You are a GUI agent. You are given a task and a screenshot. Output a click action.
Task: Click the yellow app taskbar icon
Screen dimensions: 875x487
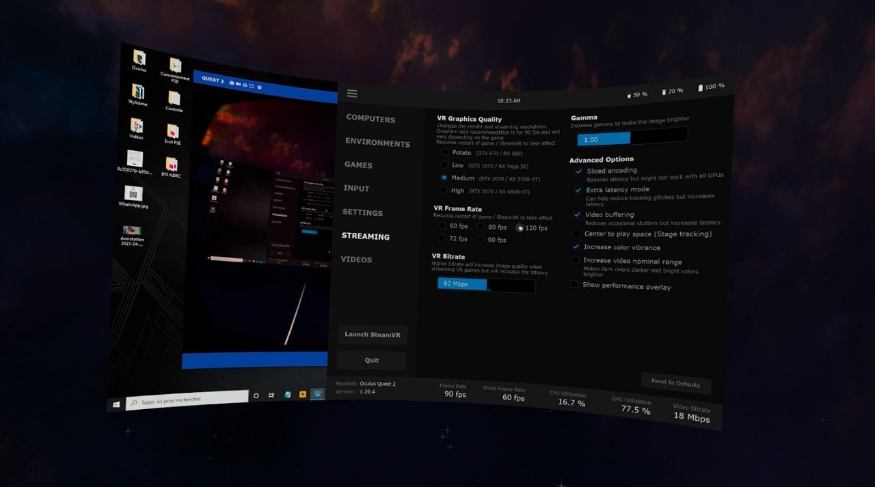(x=302, y=394)
